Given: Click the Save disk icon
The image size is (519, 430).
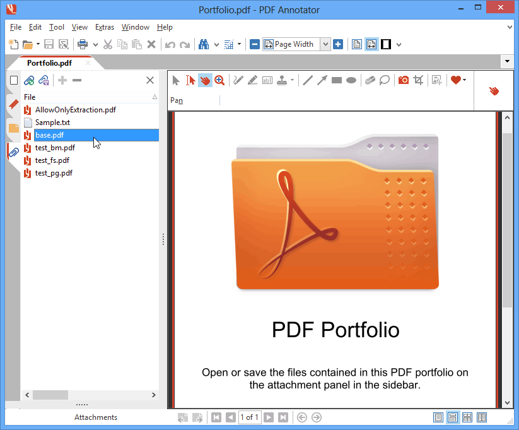Looking at the screenshot, I should (49, 44).
